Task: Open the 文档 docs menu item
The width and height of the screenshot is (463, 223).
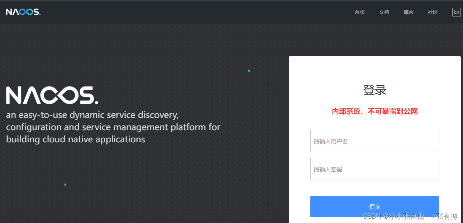Action: point(384,12)
